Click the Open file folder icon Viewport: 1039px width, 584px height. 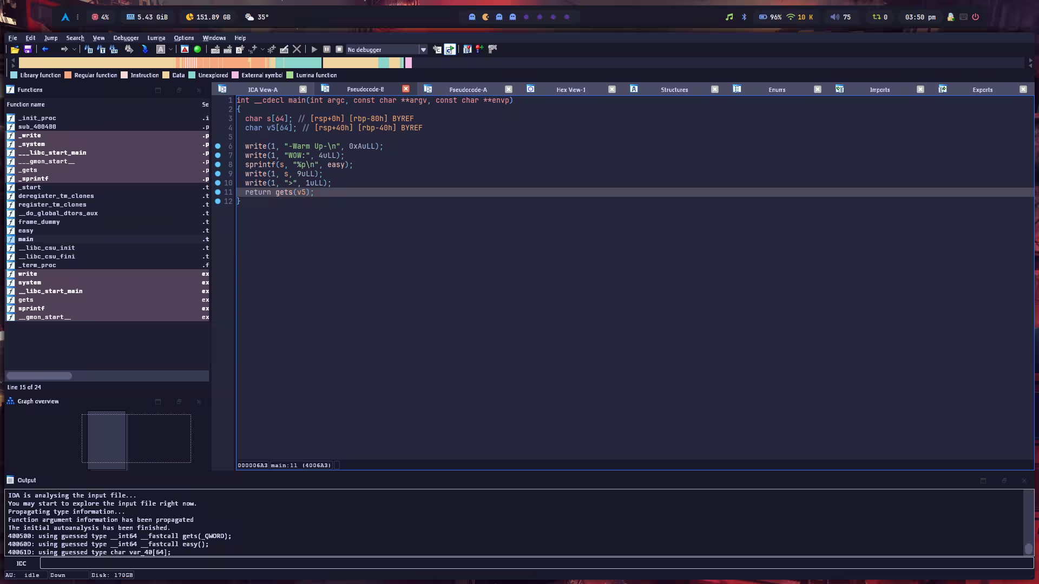coord(15,49)
